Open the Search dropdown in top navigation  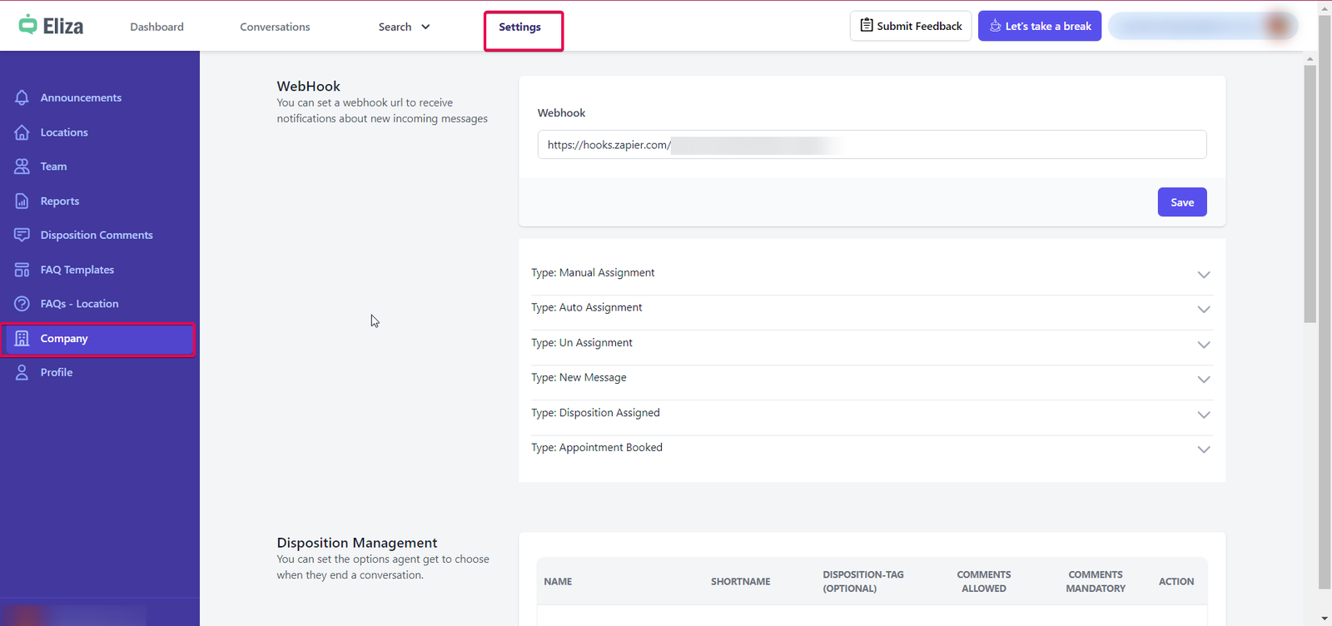[404, 27]
